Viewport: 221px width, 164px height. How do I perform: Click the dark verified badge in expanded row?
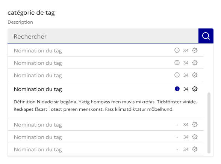coord(195,89)
